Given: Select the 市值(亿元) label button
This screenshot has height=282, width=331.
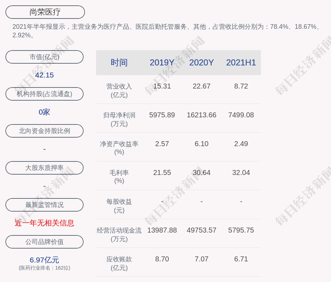Looking at the screenshot, I should pos(44,57).
